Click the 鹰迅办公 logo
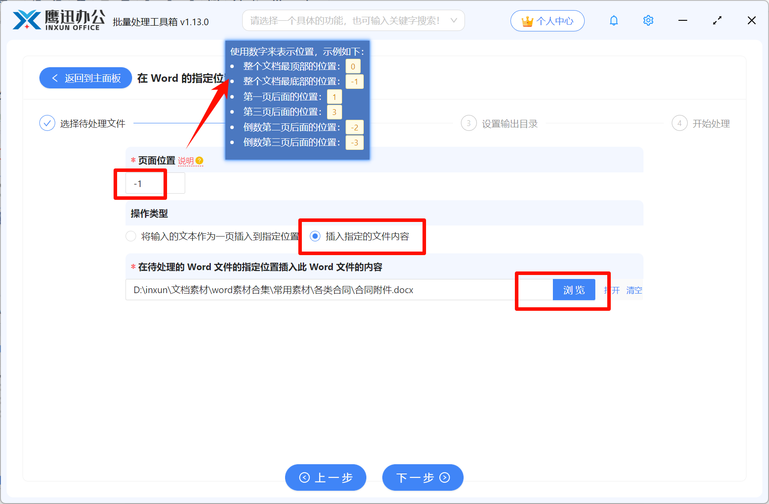 [57, 20]
